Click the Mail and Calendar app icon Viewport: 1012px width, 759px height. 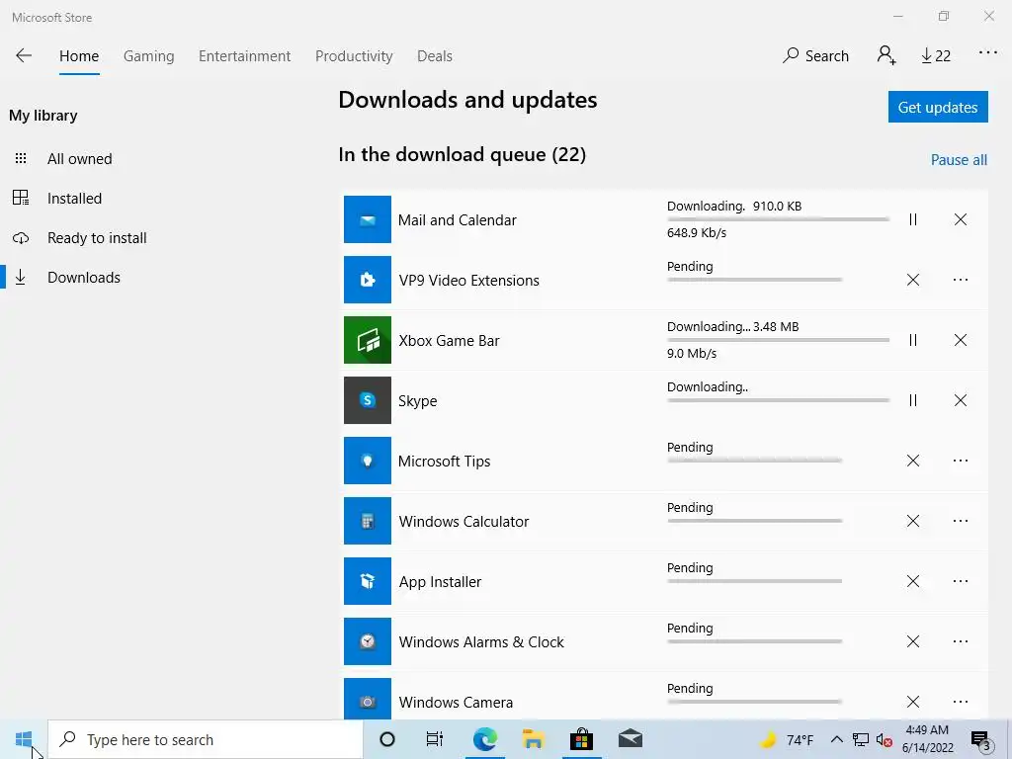pos(368,219)
